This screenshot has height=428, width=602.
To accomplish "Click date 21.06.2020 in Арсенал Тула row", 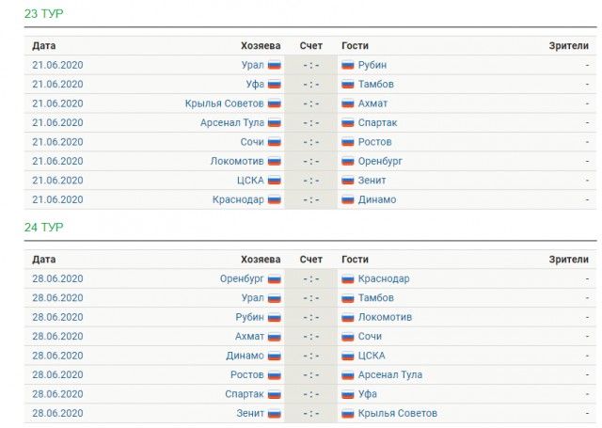I will click(57, 123).
